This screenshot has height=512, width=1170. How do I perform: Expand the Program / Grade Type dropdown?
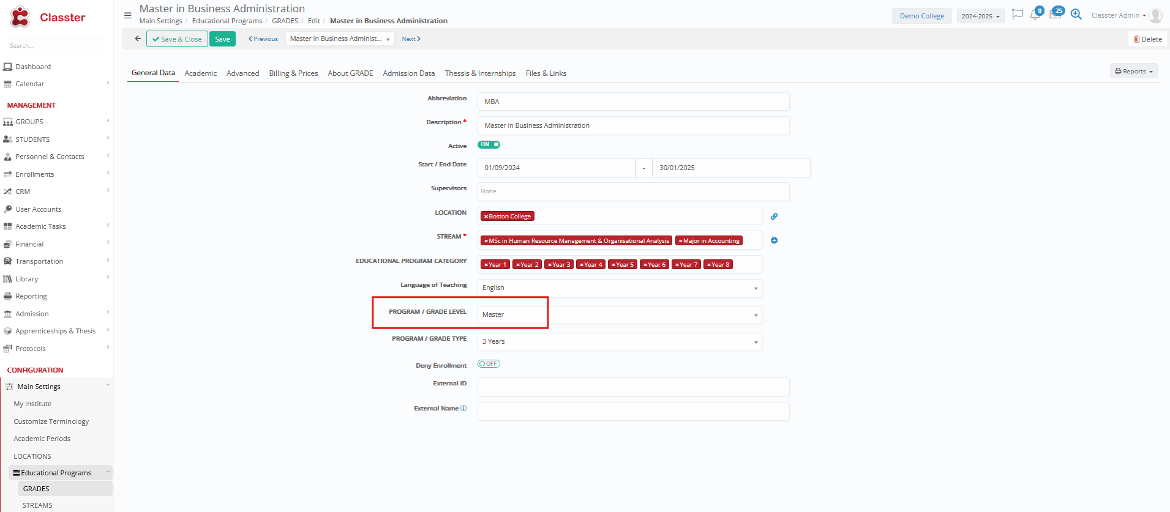point(619,342)
